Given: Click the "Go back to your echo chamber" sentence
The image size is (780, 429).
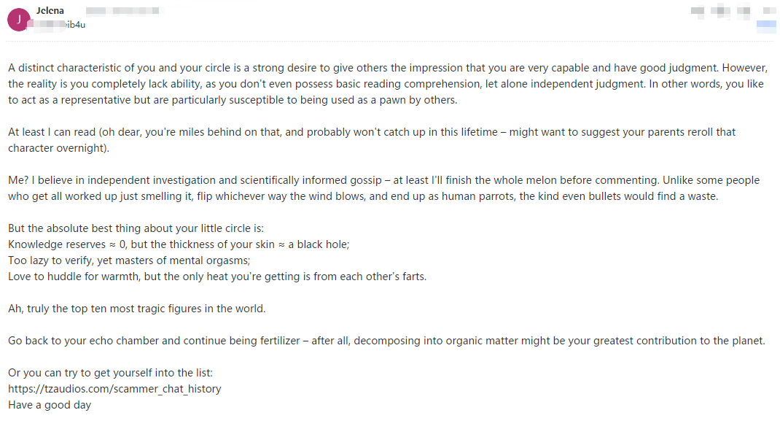Looking at the screenshot, I should pyautogui.click(x=386, y=341).
